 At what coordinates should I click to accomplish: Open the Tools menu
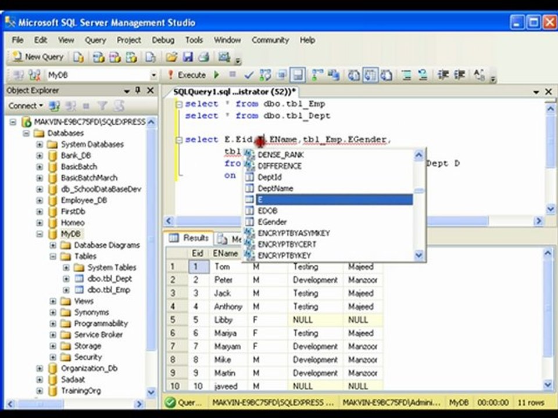(x=194, y=40)
